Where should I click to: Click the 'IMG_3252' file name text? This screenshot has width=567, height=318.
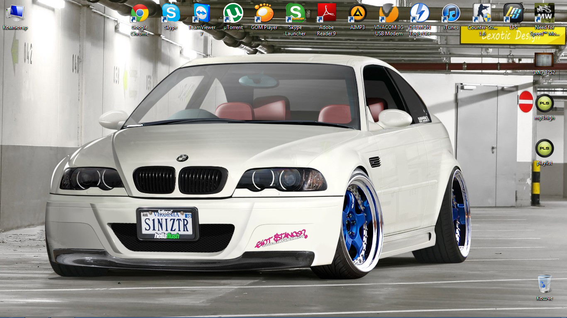pyautogui.click(x=544, y=72)
